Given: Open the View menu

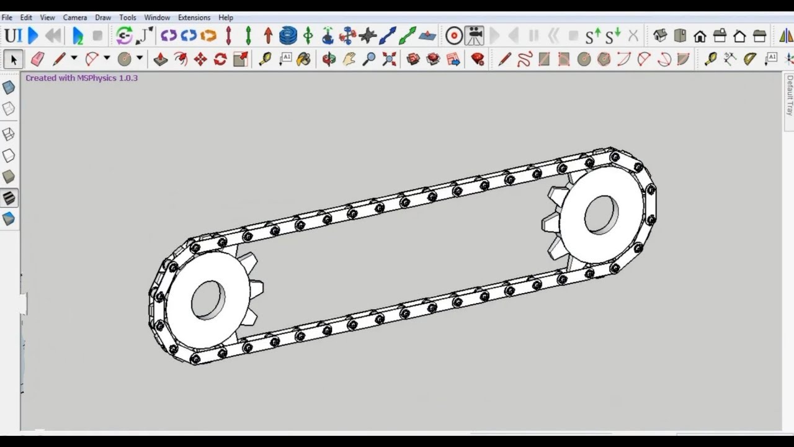Looking at the screenshot, I should 48,17.
